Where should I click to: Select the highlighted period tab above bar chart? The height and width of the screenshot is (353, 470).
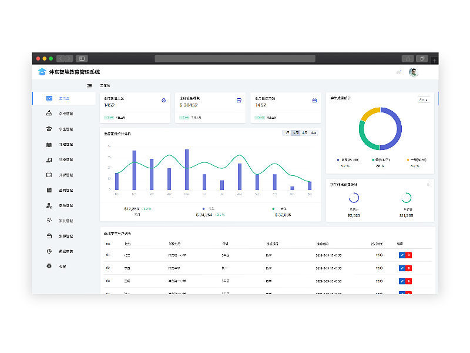(296, 133)
